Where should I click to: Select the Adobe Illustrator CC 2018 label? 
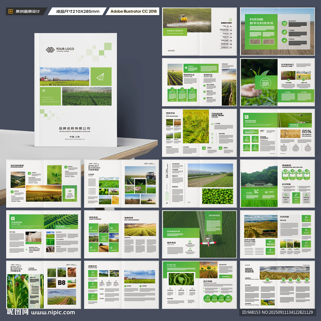click(134, 11)
